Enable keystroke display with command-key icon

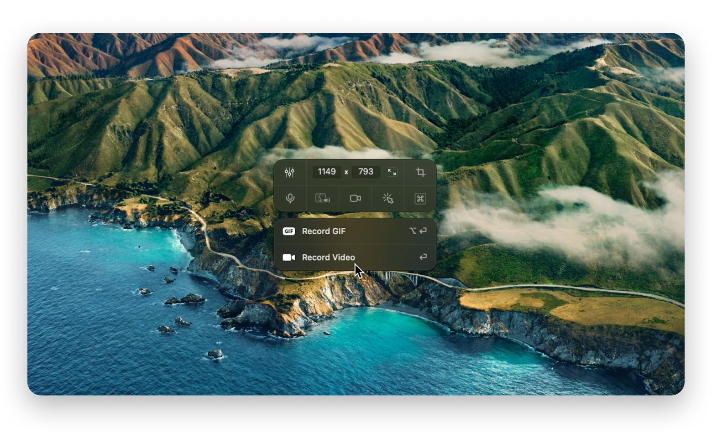(x=420, y=199)
